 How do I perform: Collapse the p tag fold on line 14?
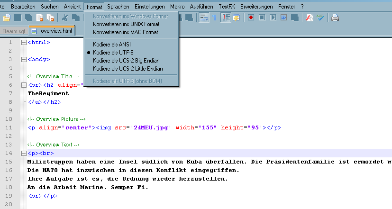coord(24,153)
